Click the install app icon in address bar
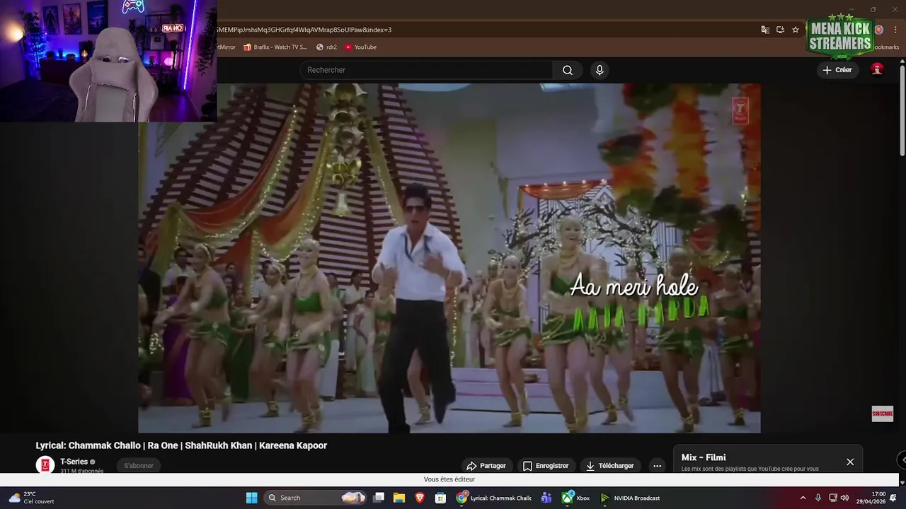Viewport: 906px width, 509px height. (x=780, y=30)
